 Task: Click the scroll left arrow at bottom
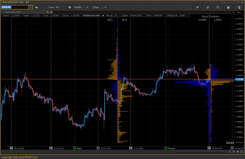coord(2,151)
